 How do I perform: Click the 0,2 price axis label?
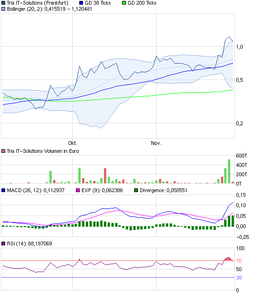point(240,123)
